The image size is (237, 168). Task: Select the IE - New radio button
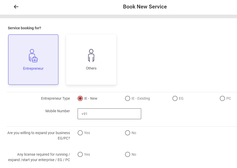(80, 98)
